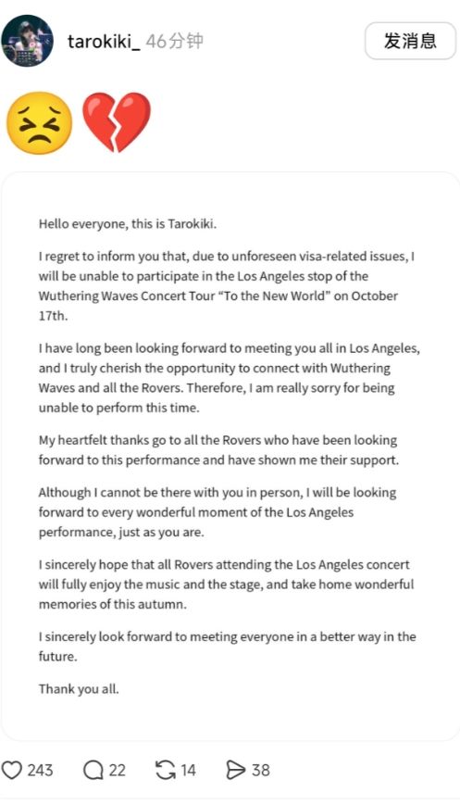Click the paragraph starting "My heartfelt thanks"
460x805 pixels.
[x=218, y=449]
